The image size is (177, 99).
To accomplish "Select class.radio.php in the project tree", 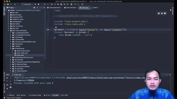I will tap(22, 53).
